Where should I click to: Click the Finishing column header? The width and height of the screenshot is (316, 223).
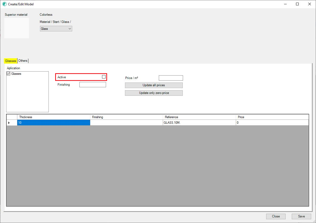pyautogui.click(x=126, y=117)
